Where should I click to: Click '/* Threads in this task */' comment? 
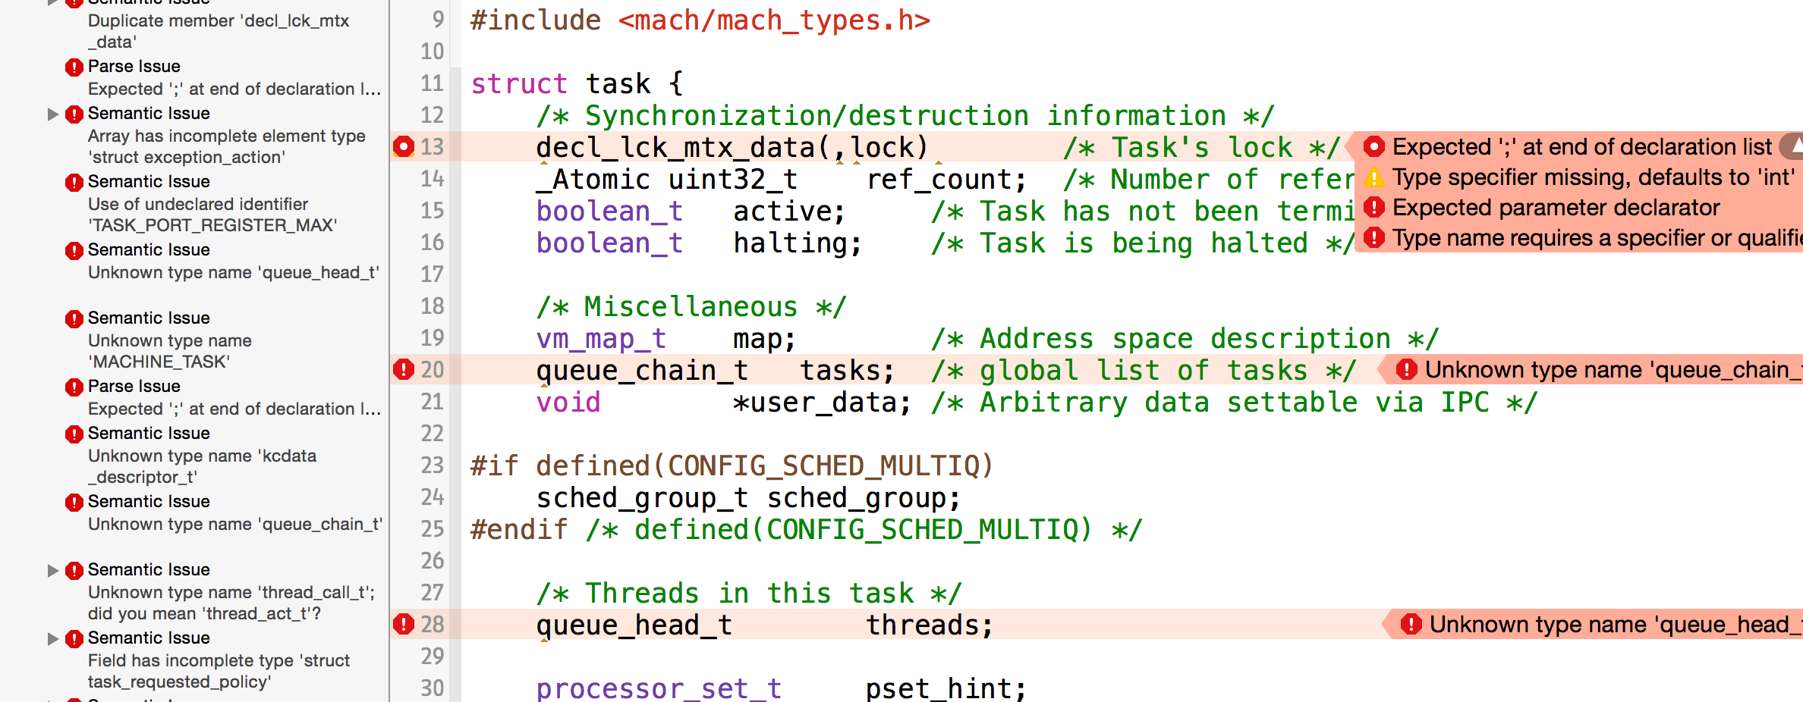(749, 593)
